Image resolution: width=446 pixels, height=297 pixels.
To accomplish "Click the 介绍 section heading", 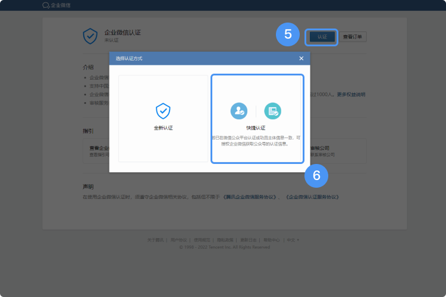I will tap(88, 67).
